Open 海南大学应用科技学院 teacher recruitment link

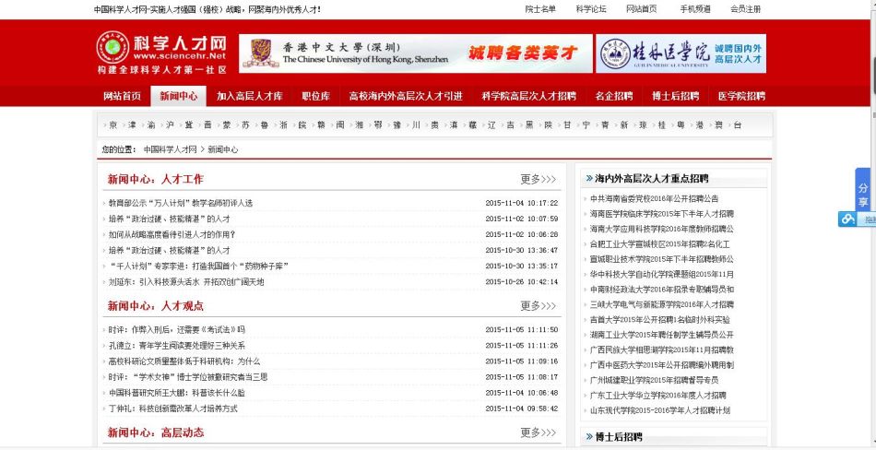point(662,229)
